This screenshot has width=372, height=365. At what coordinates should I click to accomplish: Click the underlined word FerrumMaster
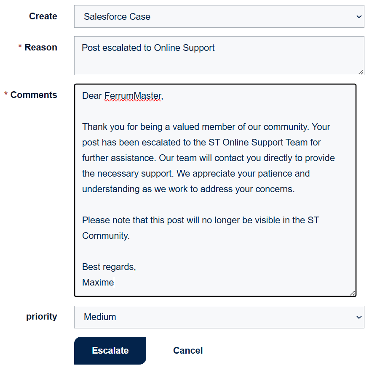[133, 96]
